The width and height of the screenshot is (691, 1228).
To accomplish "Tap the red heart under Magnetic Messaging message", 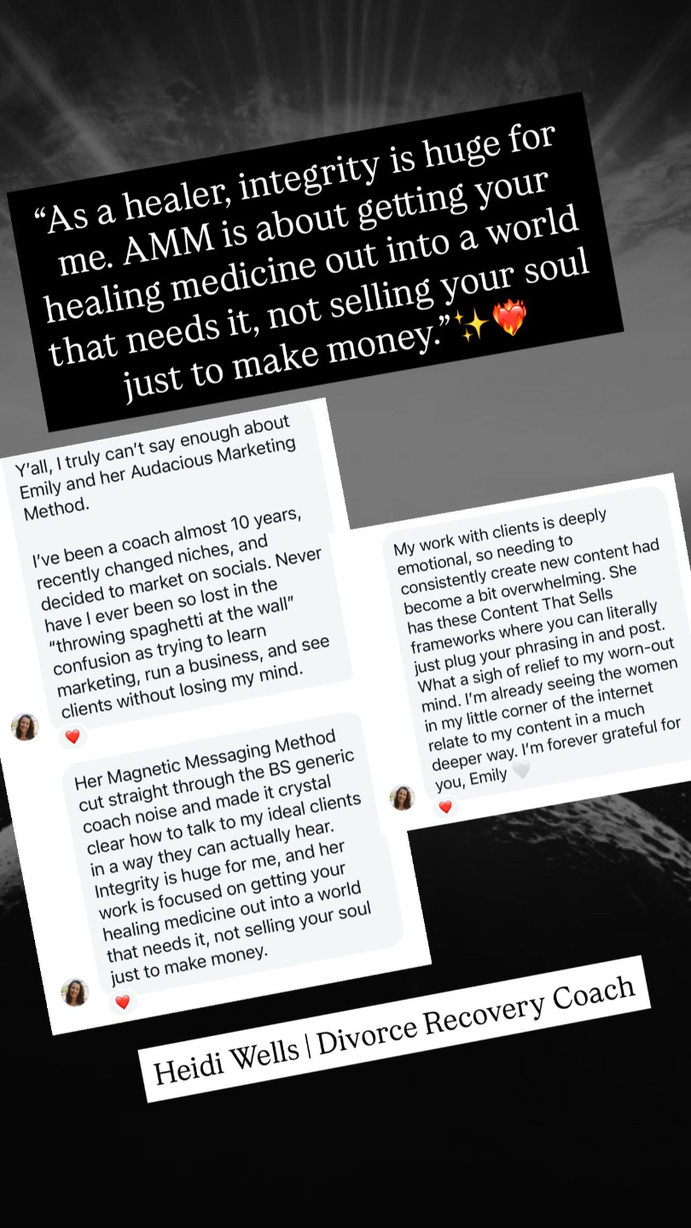I will [x=123, y=1002].
